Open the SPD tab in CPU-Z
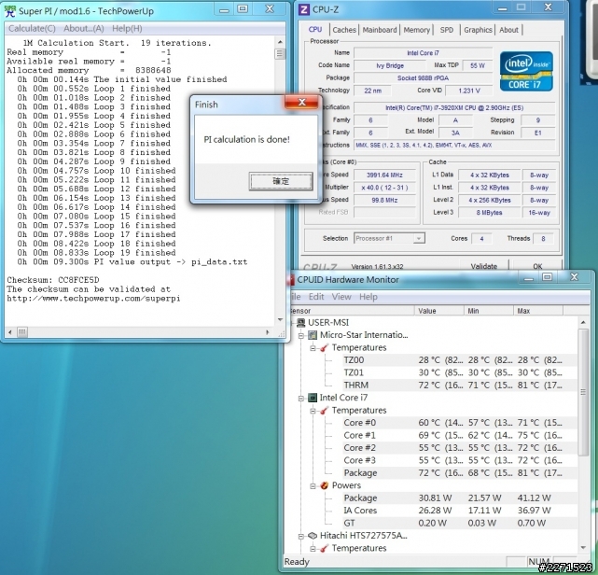This screenshot has height=575, width=598. tap(447, 30)
